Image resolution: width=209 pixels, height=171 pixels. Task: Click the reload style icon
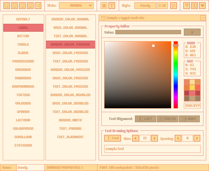173,6
